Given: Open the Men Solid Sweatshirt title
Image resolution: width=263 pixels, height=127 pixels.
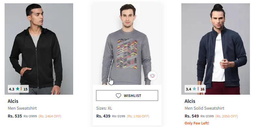Looking at the screenshot, I should click(204, 108).
